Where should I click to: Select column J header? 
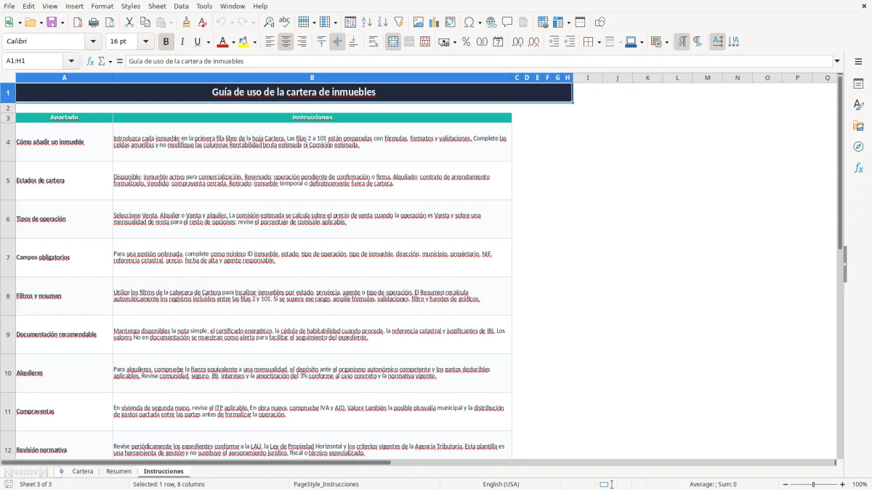coord(618,78)
